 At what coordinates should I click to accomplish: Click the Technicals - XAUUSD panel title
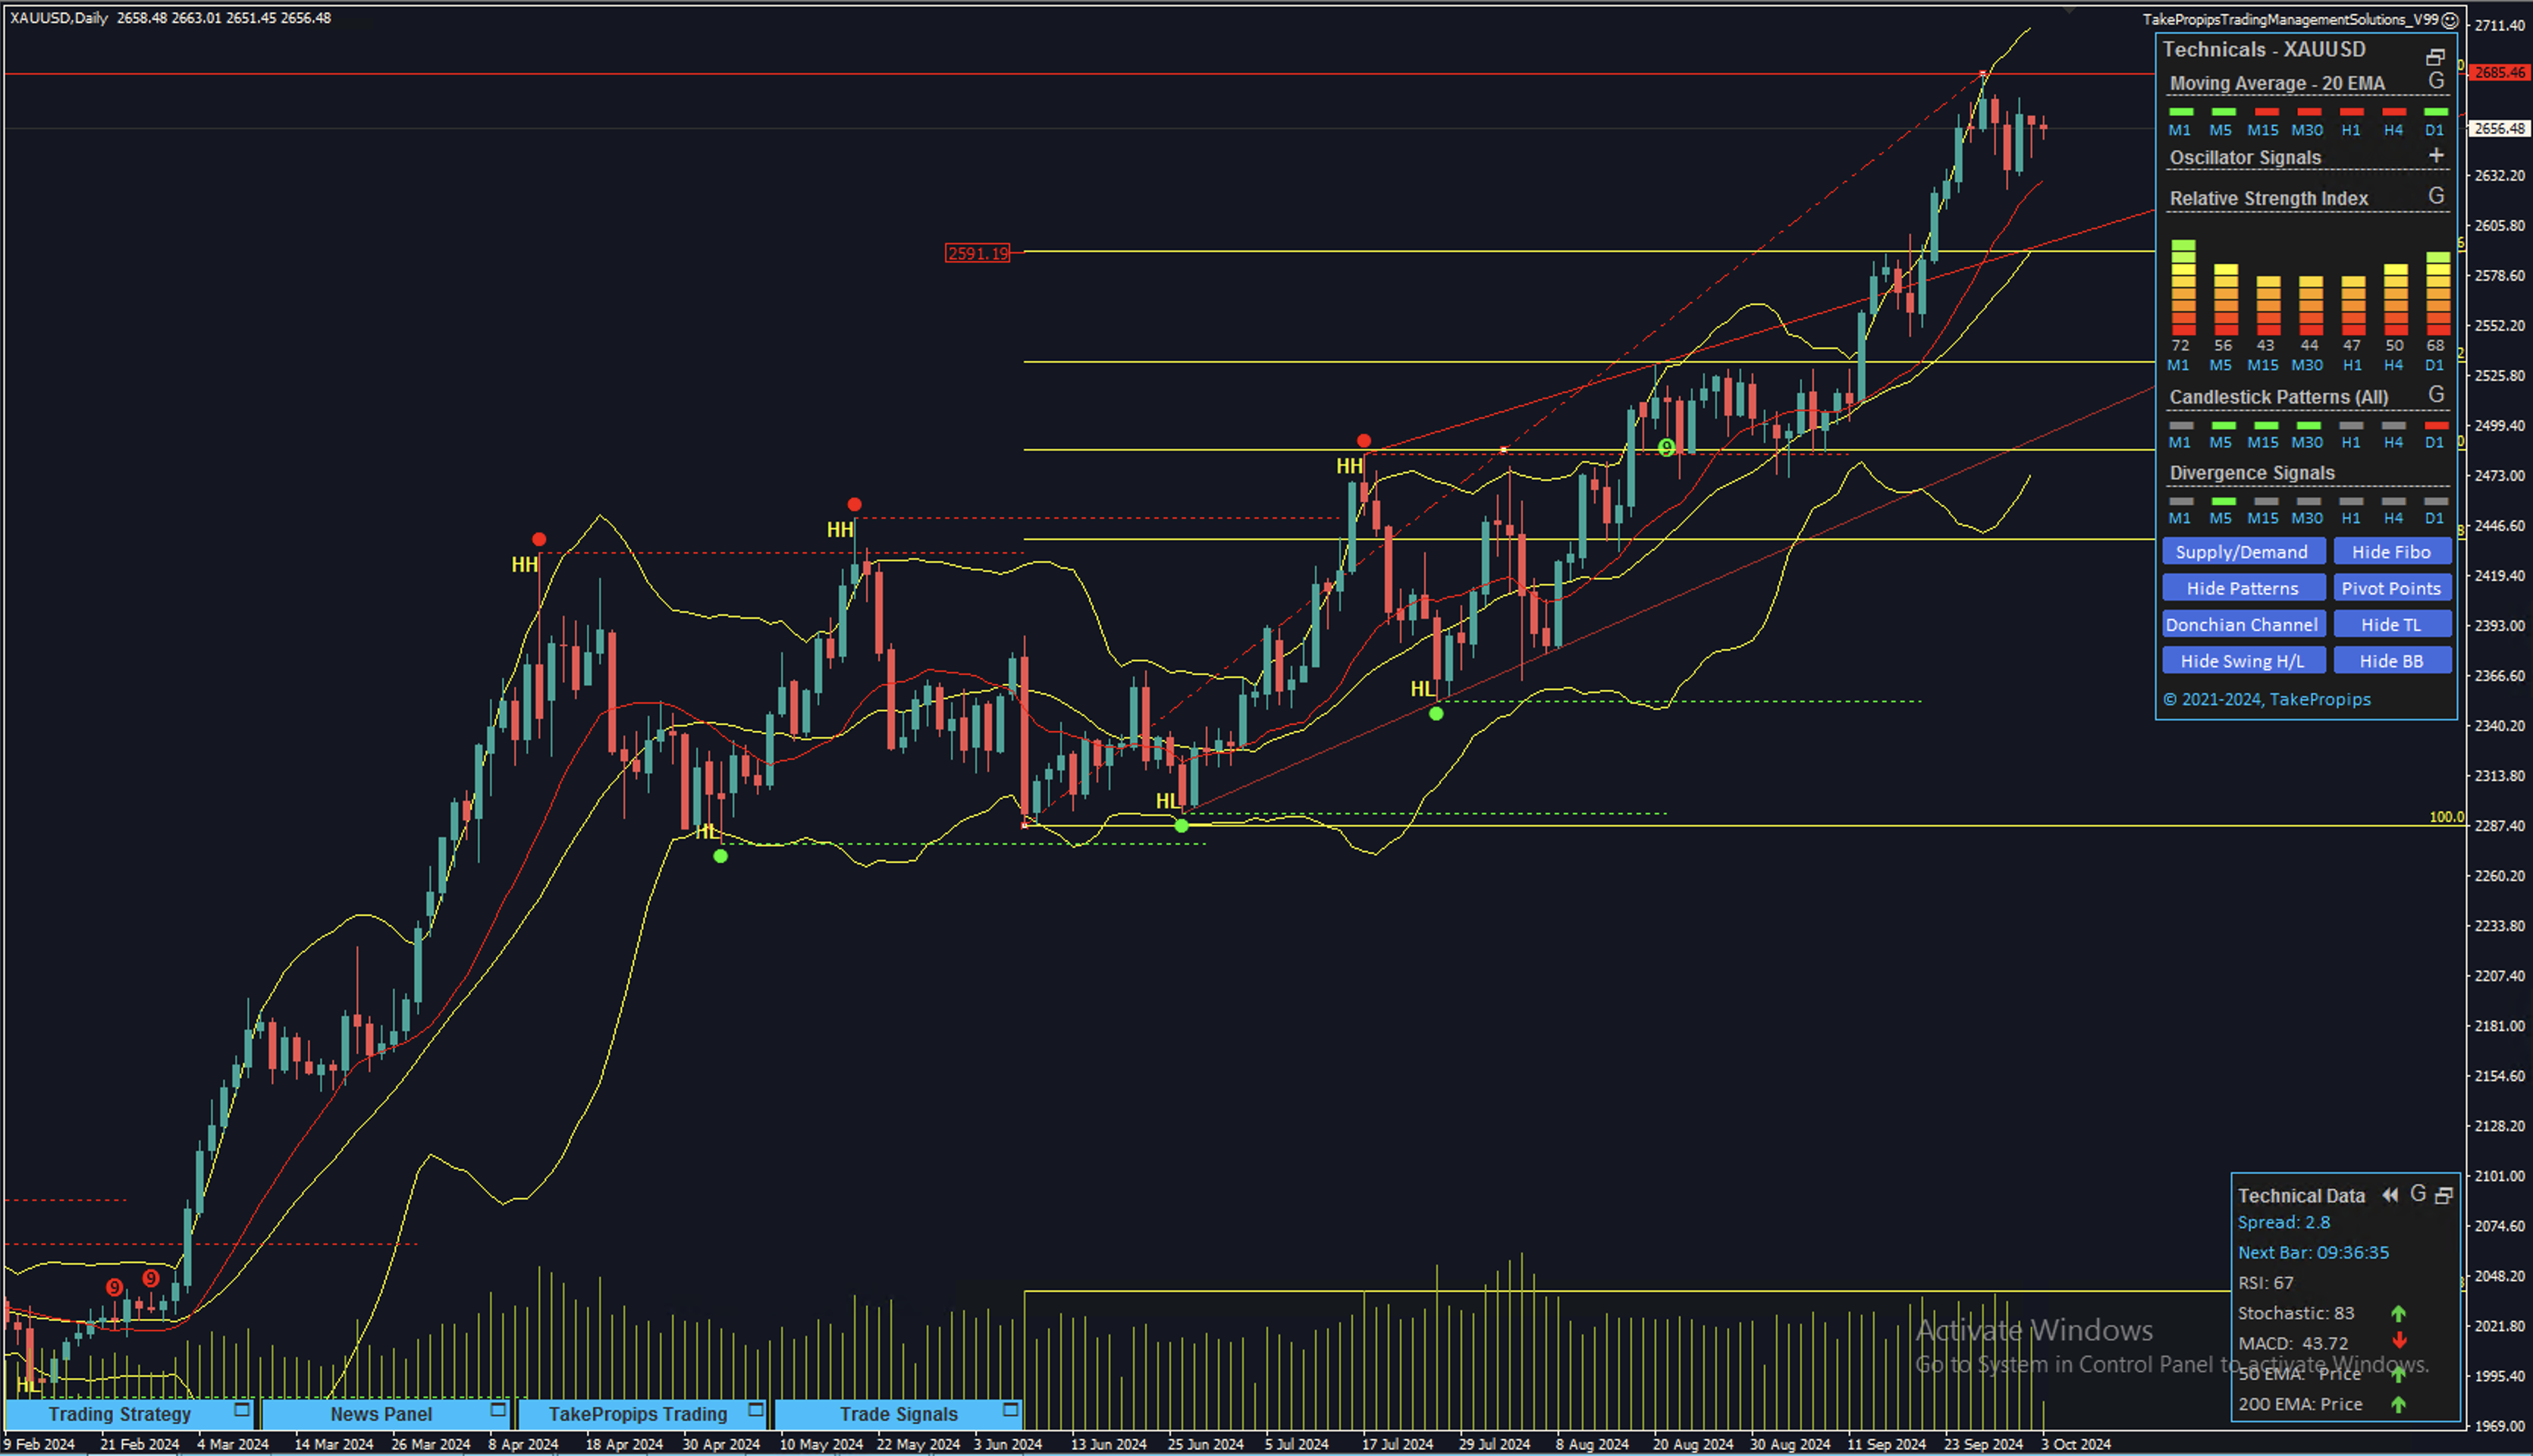[2264, 49]
